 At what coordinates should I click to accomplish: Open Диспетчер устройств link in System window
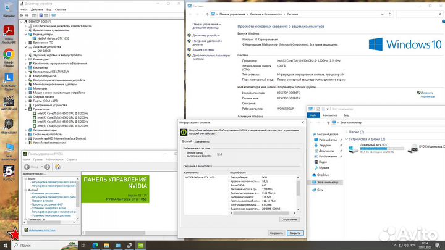pos(206,35)
